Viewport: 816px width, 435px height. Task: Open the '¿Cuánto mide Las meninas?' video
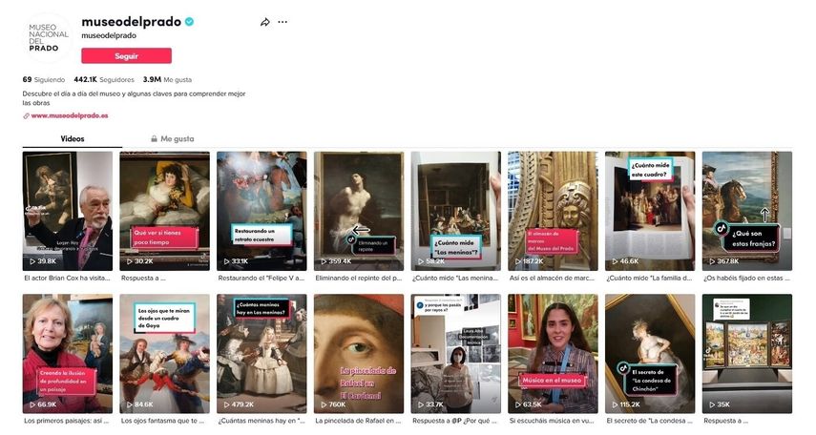456,211
